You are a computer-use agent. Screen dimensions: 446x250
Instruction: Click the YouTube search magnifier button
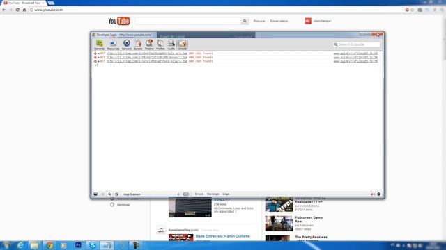tap(245, 21)
